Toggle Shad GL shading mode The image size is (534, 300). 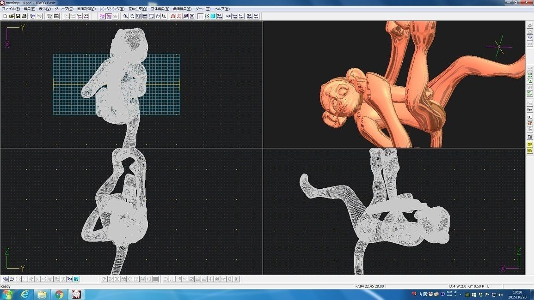(x=102, y=16)
